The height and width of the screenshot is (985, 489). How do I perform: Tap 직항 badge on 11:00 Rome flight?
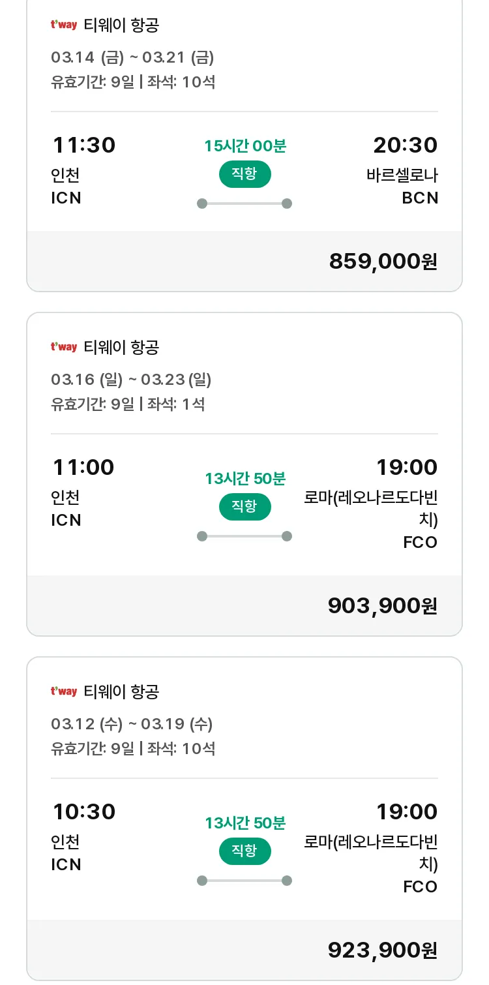[x=244, y=507]
